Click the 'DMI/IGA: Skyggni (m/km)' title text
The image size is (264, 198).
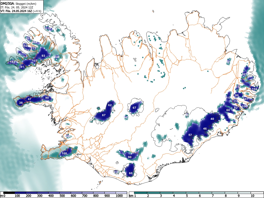tap(18, 3)
